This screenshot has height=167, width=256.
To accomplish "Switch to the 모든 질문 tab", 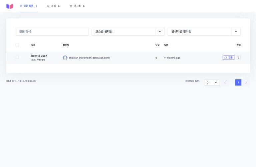I will point(28,6).
